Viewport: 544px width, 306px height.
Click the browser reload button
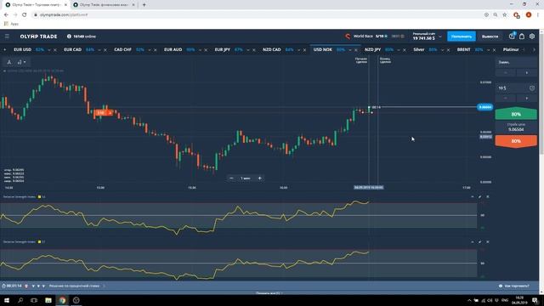(x=25, y=15)
